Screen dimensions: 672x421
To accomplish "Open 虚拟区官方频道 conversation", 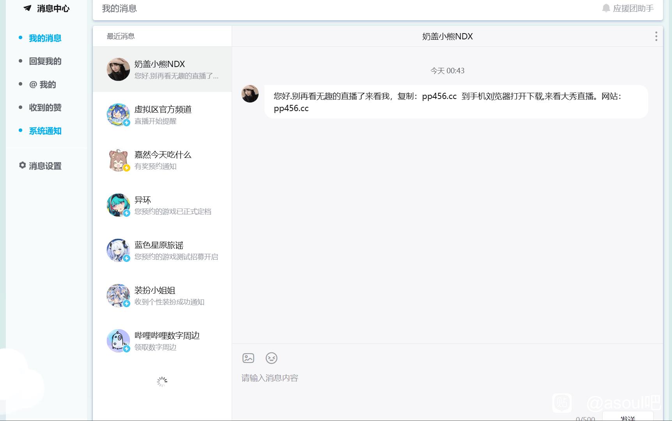I will [x=162, y=115].
